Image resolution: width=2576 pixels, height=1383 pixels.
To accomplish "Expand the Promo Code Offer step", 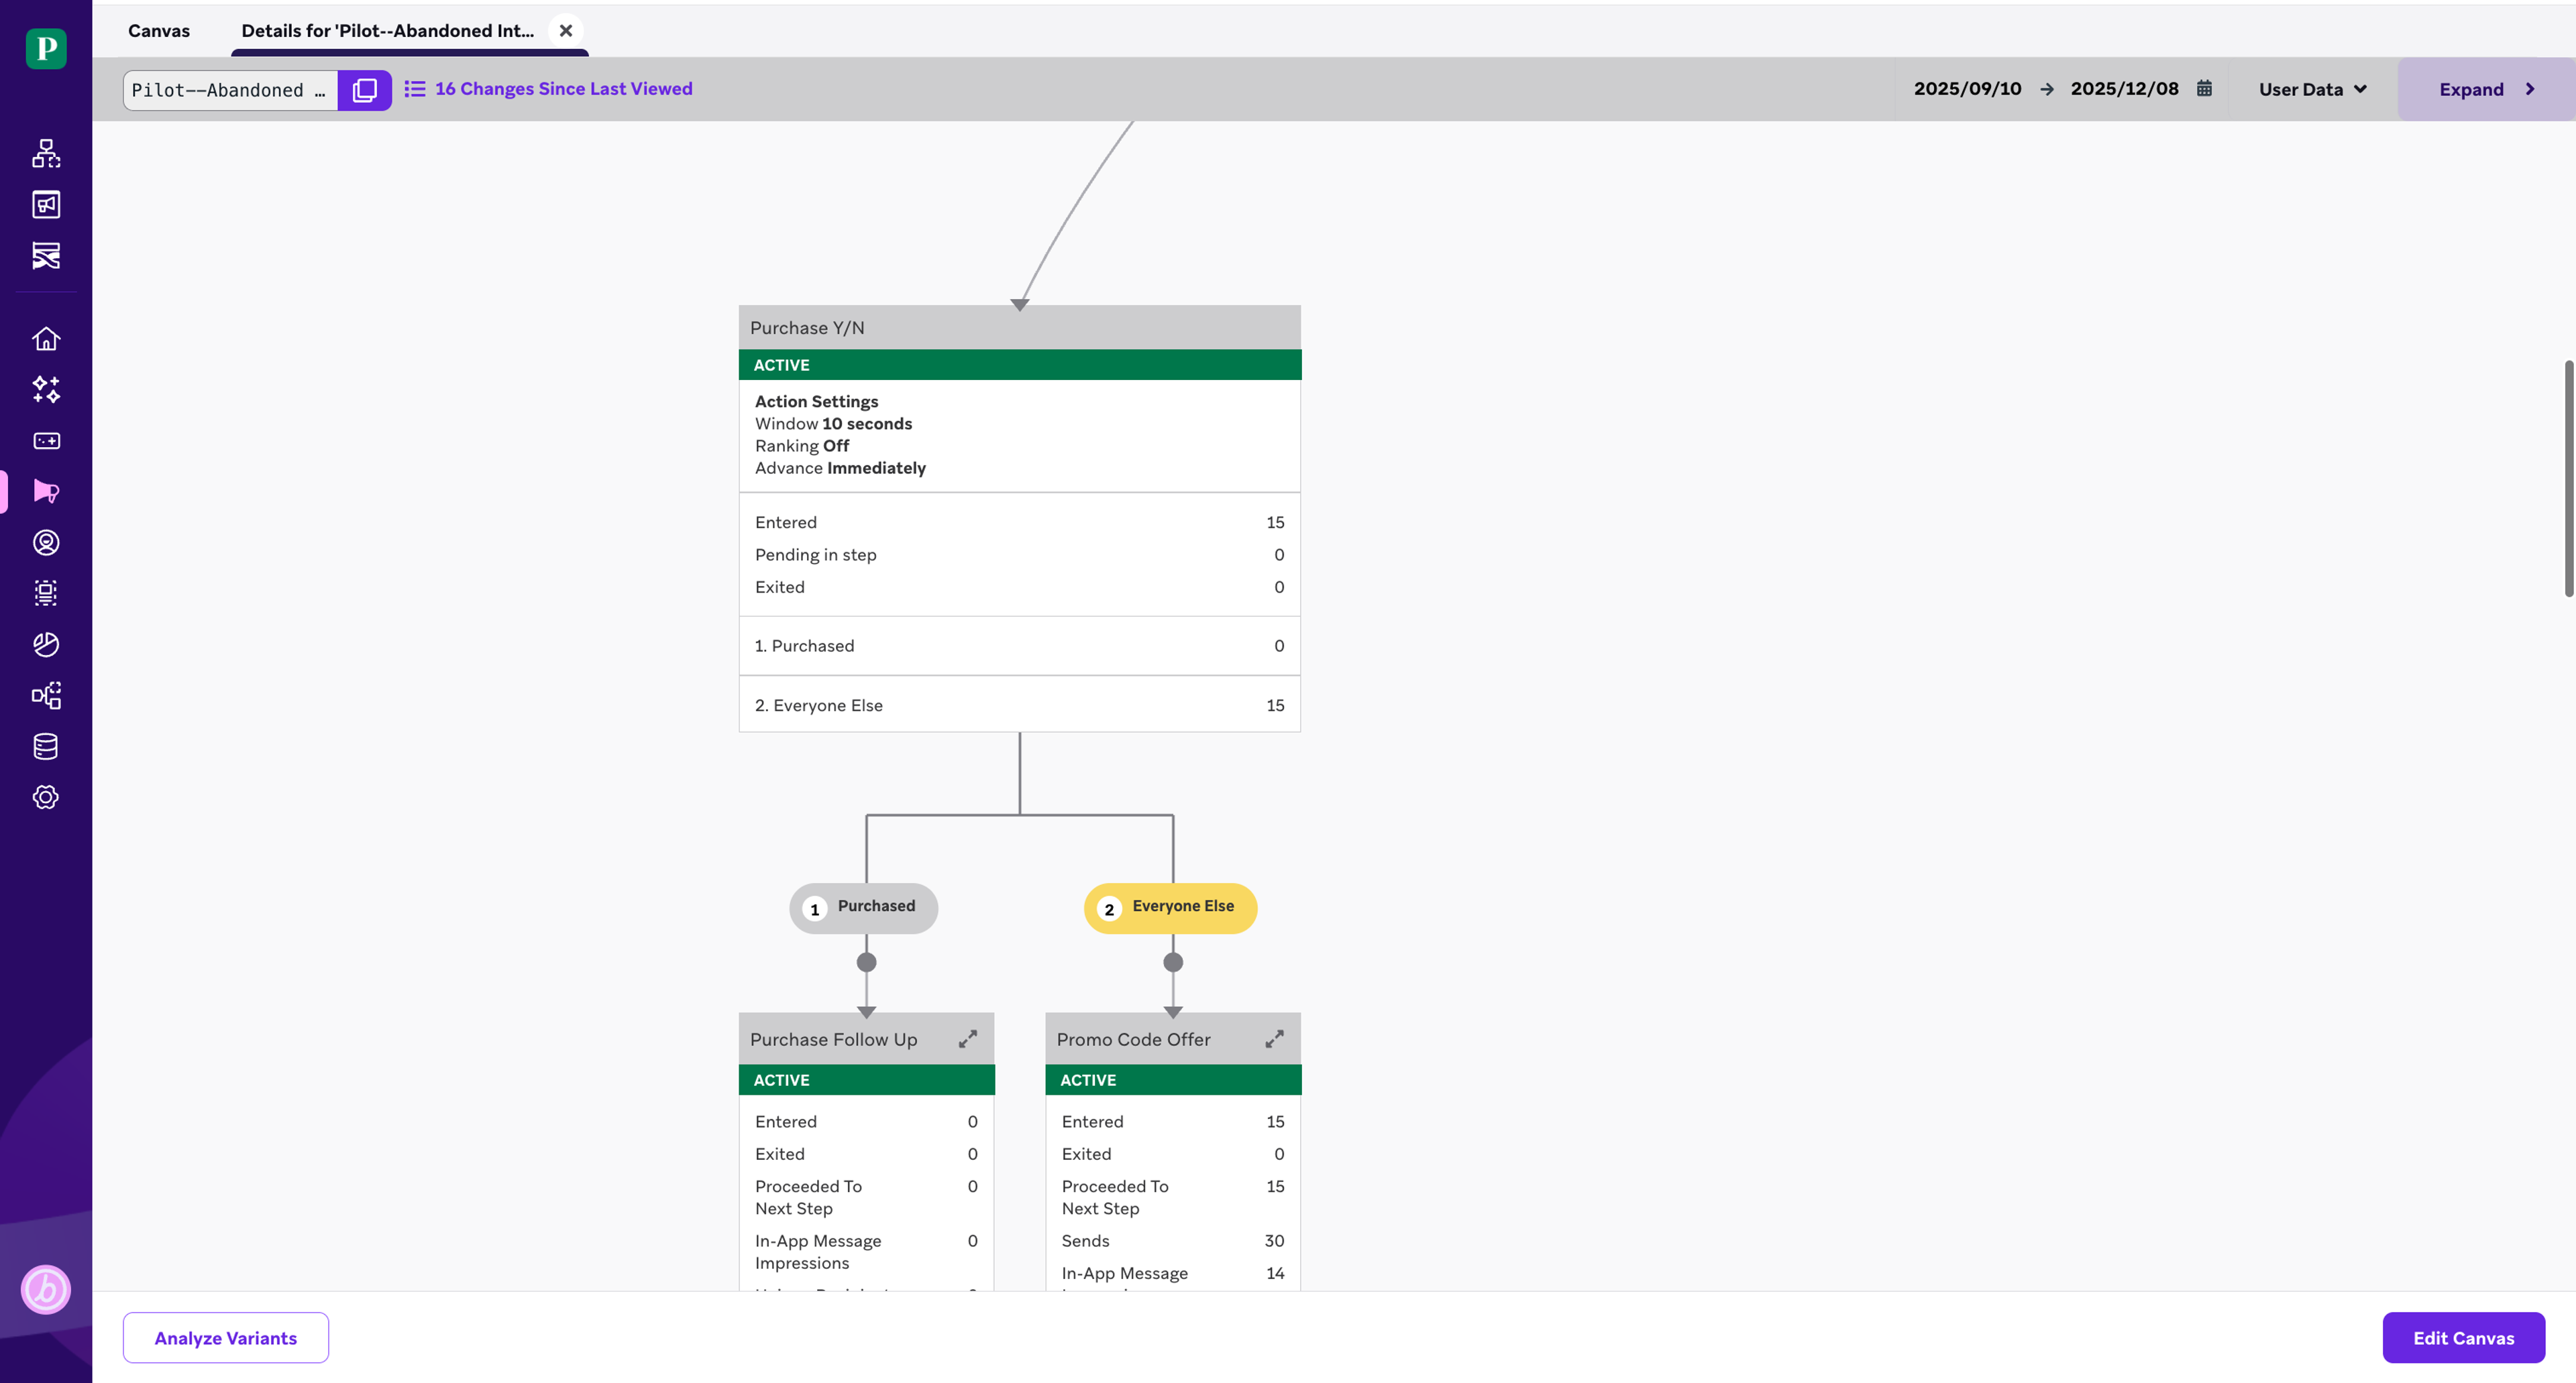I will click(1274, 1039).
